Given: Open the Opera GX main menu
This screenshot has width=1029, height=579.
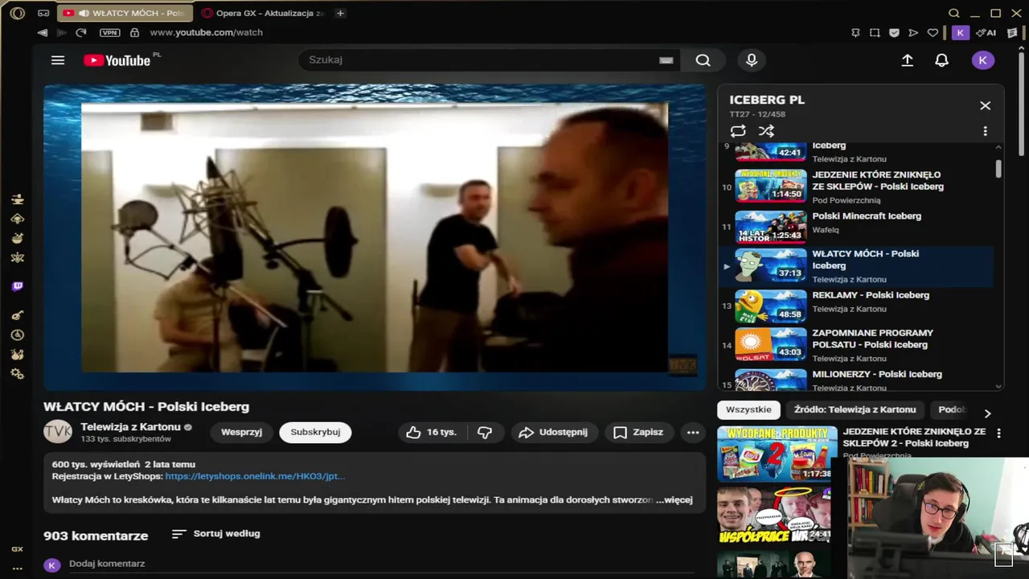Looking at the screenshot, I should coord(17,13).
